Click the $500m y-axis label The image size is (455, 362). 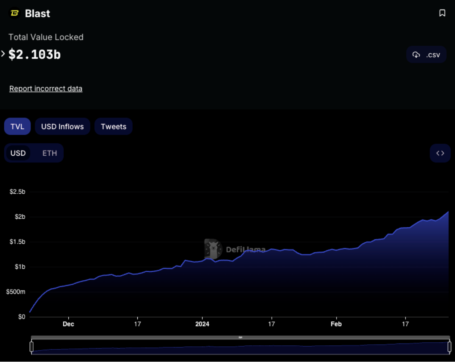click(16, 292)
